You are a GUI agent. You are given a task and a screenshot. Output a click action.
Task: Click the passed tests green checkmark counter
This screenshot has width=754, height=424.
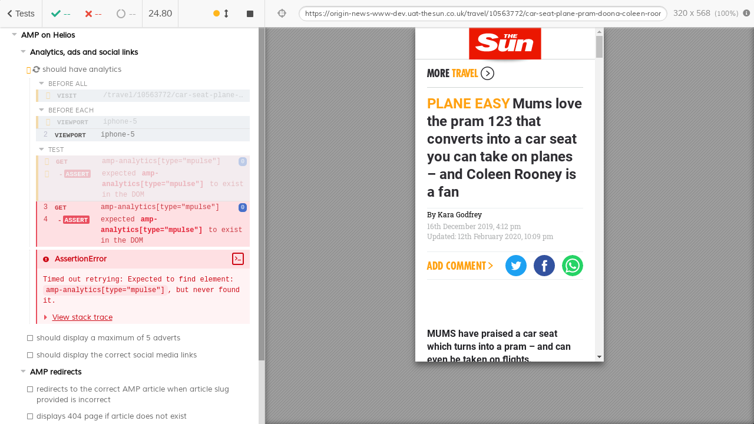[61, 14]
